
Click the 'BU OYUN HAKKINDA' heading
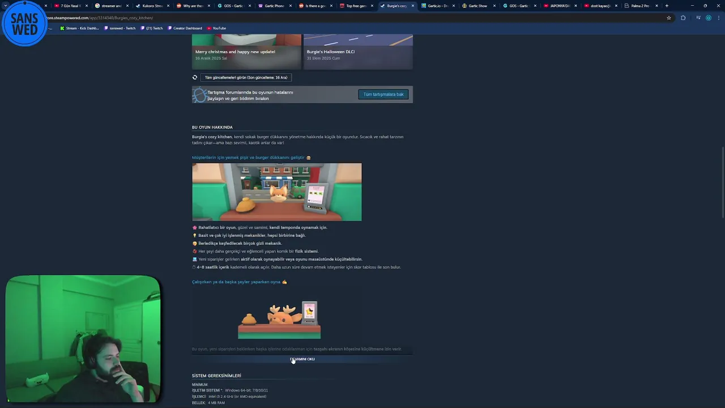pos(212,127)
